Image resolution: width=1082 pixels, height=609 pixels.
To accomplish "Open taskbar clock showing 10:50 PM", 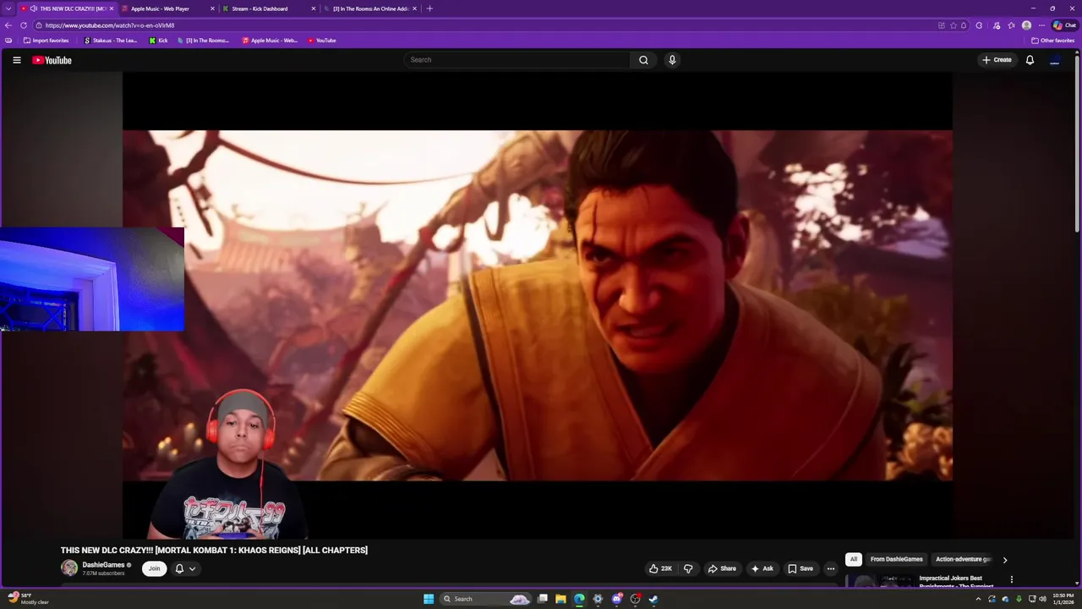I will point(1063,599).
